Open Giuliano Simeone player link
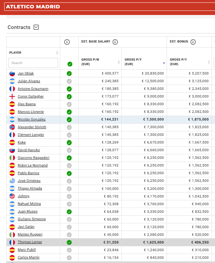This screenshot has width=215, height=263. click(x=32, y=219)
